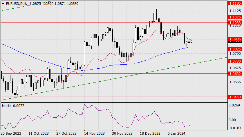
Task: Select the 1.1033 red price level label
Action: (x=235, y=22)
